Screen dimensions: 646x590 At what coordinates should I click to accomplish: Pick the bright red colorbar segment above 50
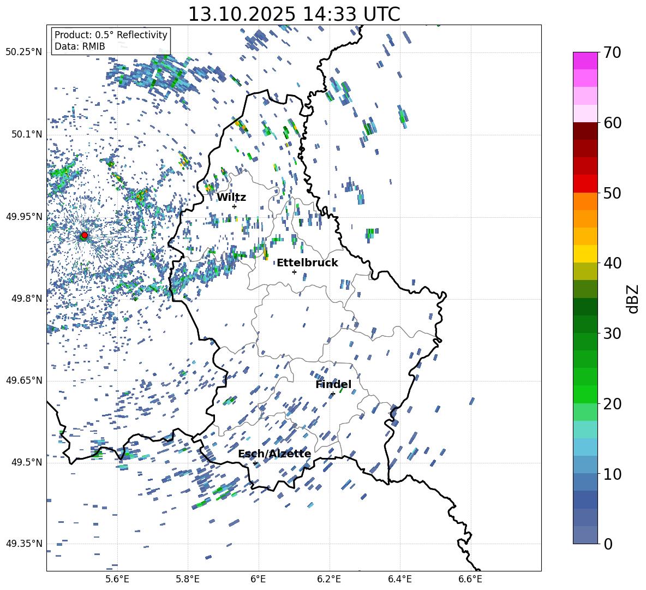(585, 183)
